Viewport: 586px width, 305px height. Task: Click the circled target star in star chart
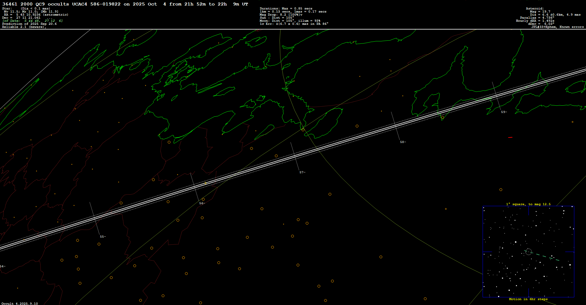(528, 252)
